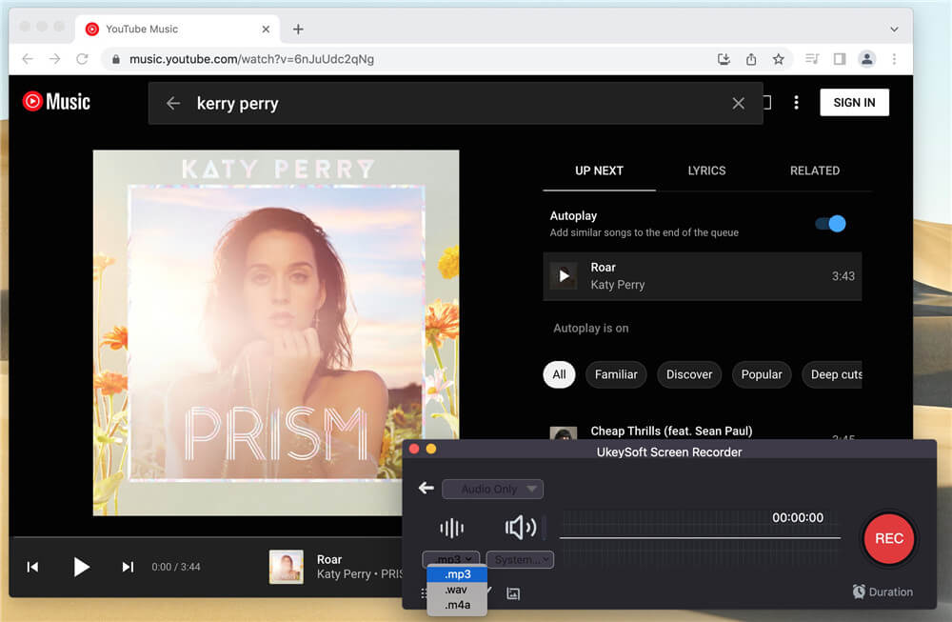Click the YouTube Music logo

[56, 101]
